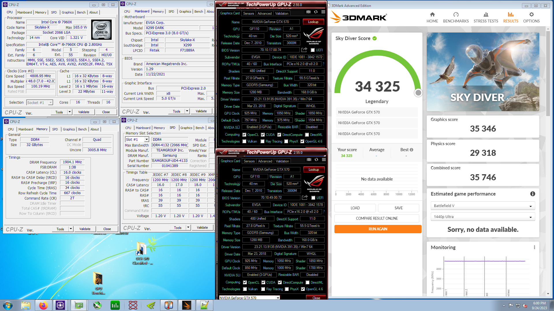Click the Sky Diver benchmark thumbnail
The width and height of the screenshot is (554, 311).
pos(483,72)
